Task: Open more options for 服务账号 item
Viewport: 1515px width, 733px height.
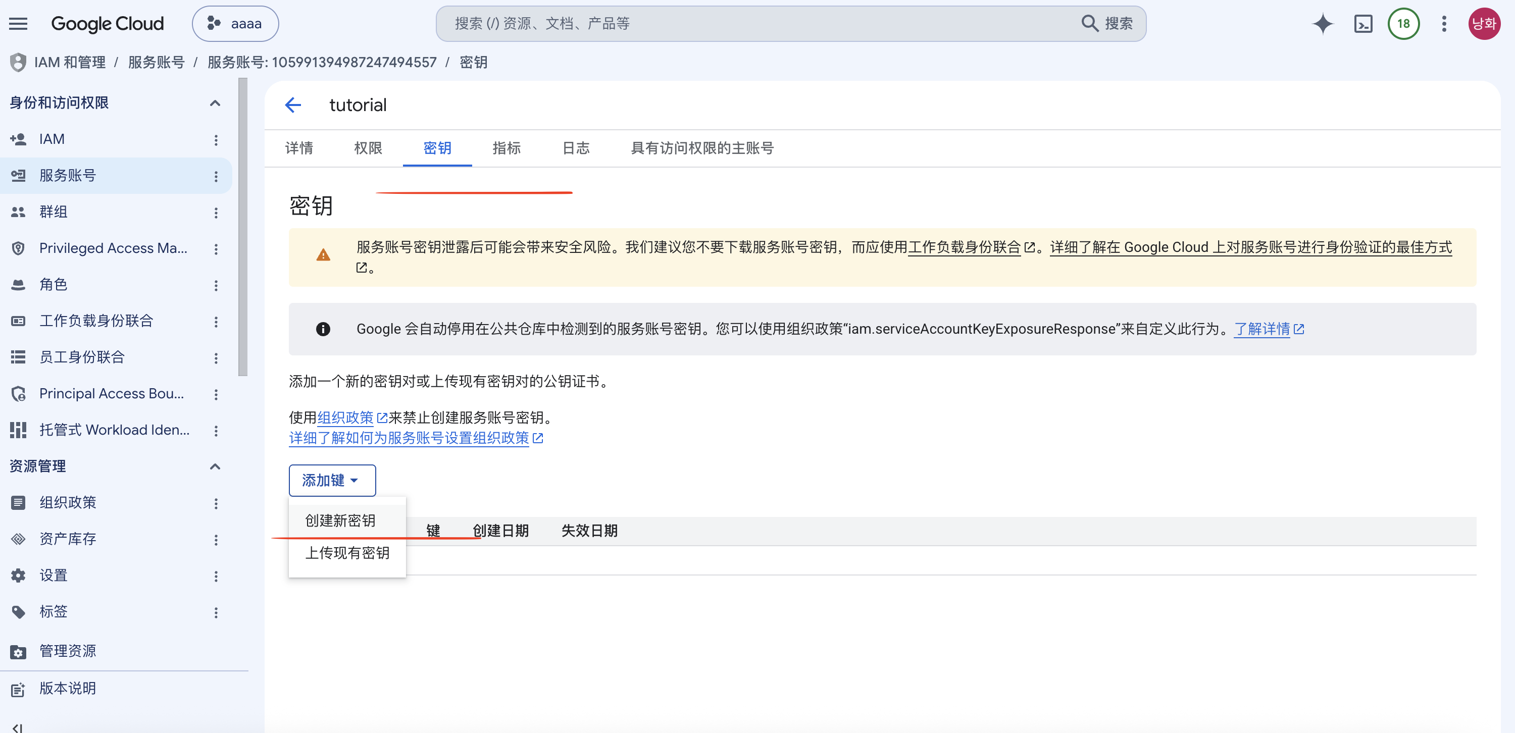Action: click(x=216, y=176)
